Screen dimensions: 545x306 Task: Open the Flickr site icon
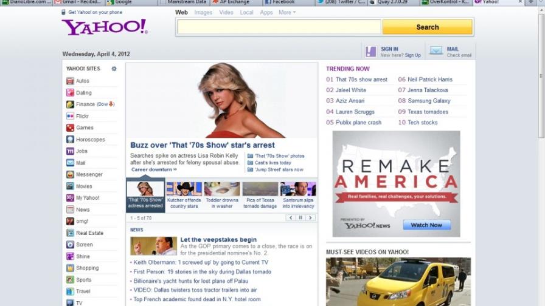pyautogui.click(x=70, y=116)
